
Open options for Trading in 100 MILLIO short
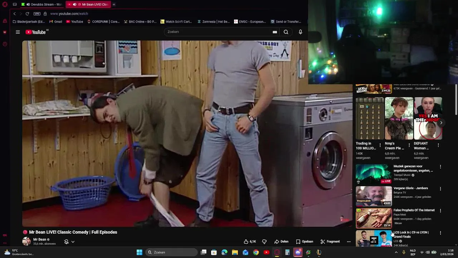(x=380, y=145)
